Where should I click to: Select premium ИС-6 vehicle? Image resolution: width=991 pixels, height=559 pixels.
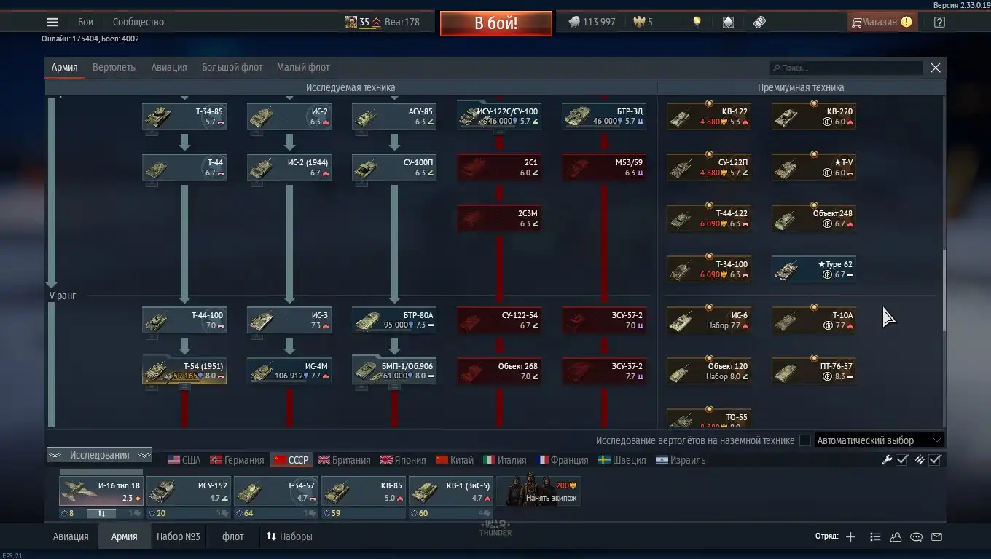point(709,320)
